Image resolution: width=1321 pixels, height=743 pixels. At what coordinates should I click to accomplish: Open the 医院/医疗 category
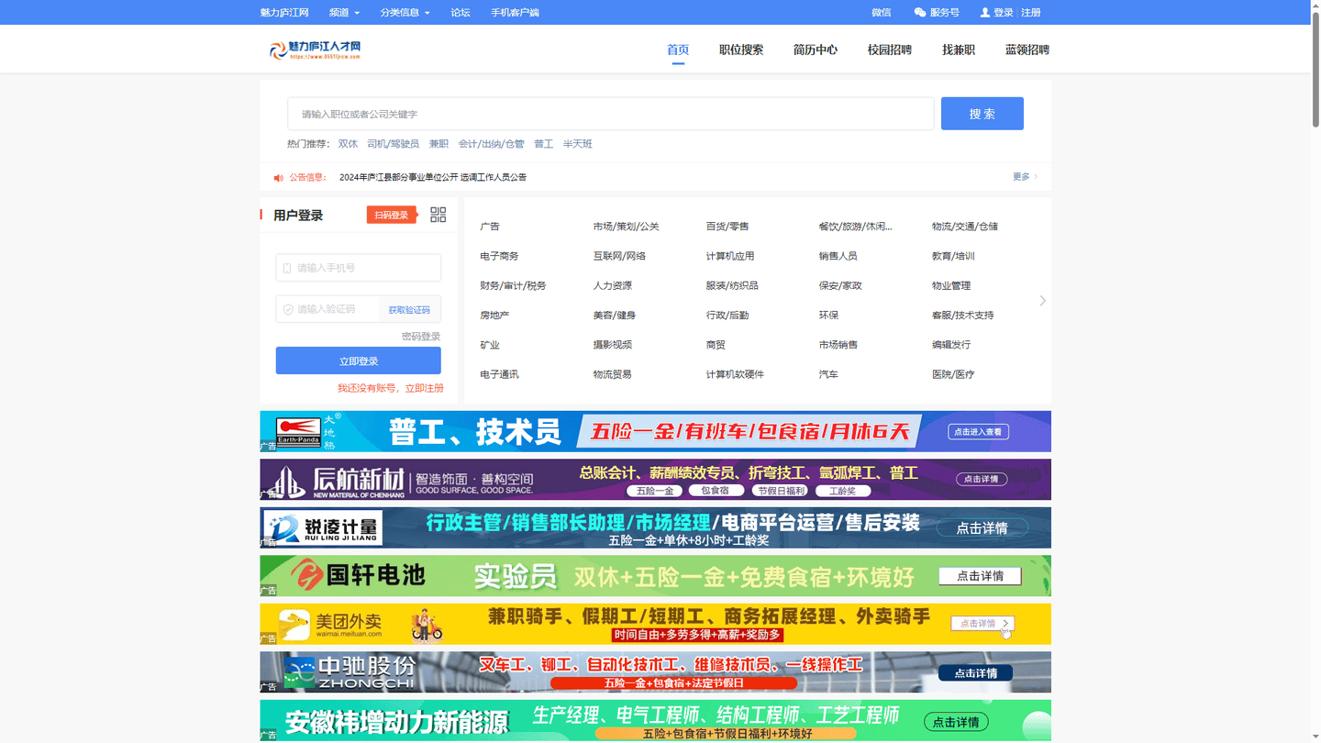pyautogui.click(x=953, y=374)
